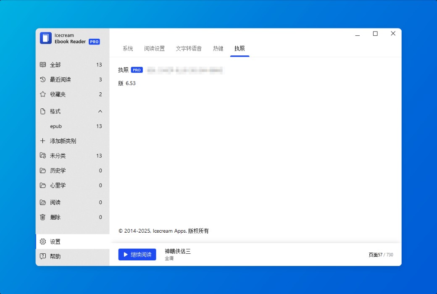This screenshot has height=294, width=437.
Task: Open the 帮助 help icon
Action: click(x=42, y=256)
